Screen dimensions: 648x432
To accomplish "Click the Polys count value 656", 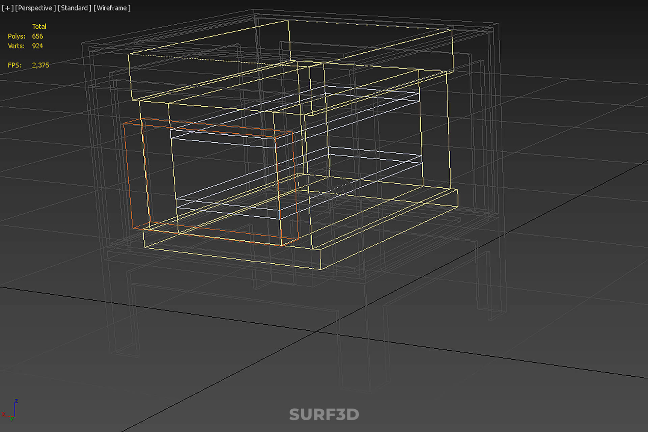I will click(37, 36).
